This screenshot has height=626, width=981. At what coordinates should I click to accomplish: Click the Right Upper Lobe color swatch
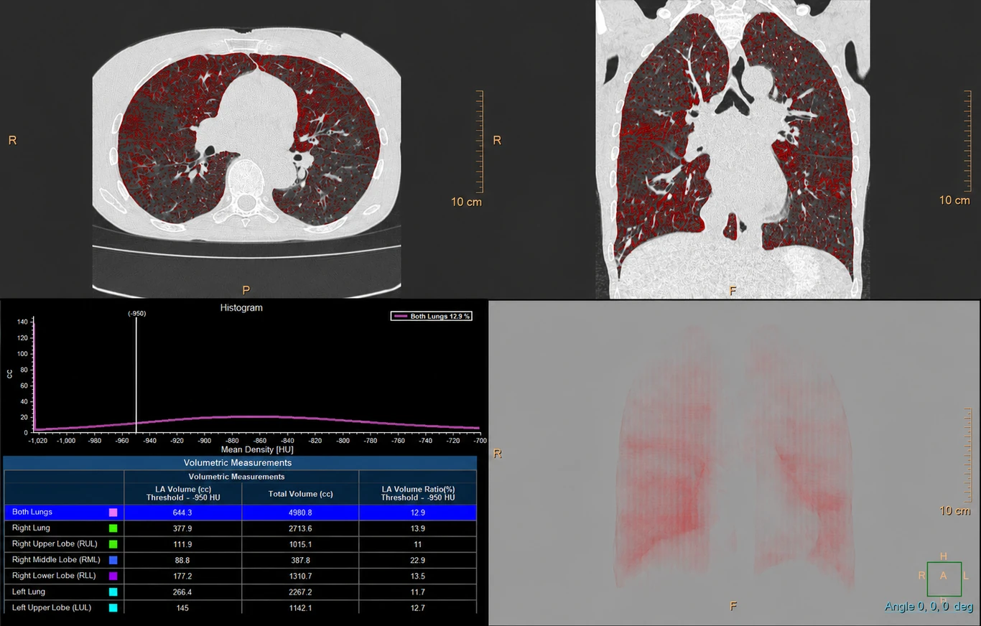click(113, 544)
